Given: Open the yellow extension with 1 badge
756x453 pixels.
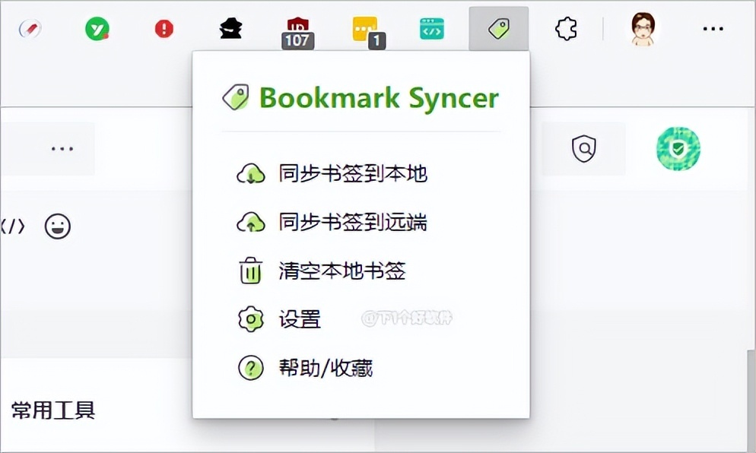Looking at the screenshot, I should (368, 33).
